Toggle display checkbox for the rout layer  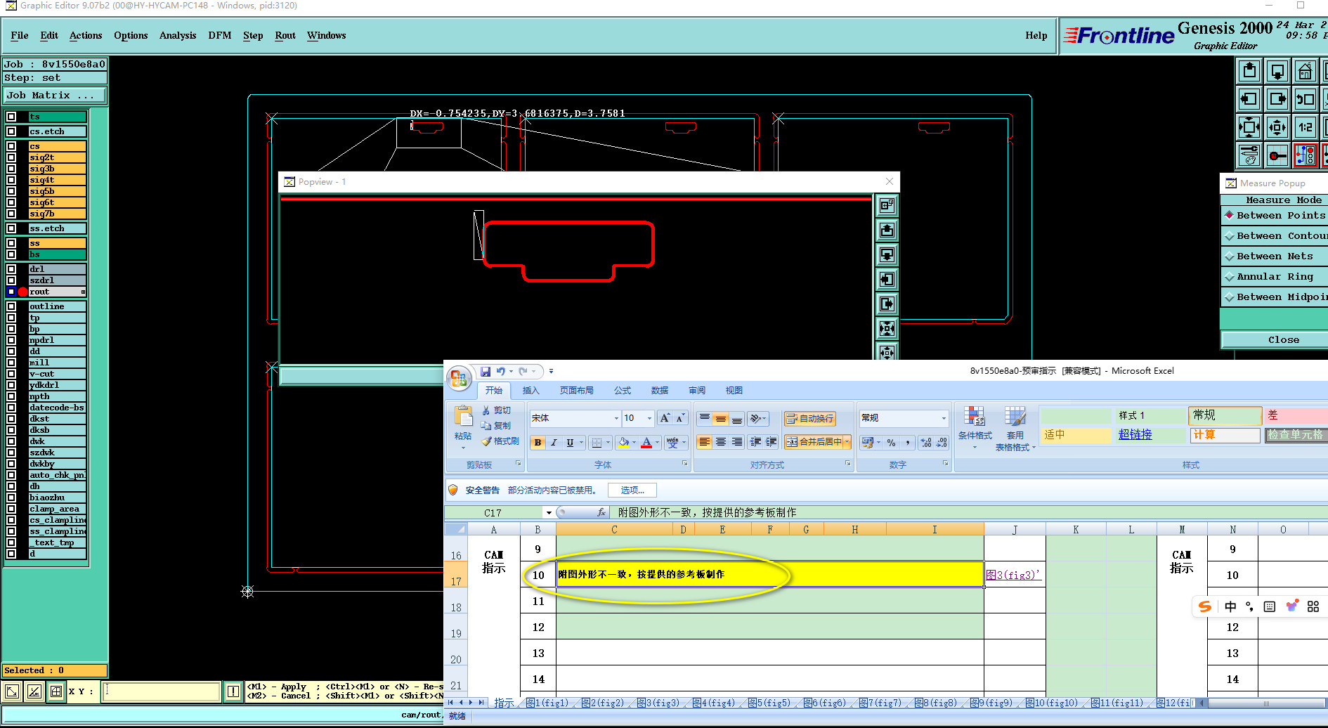[x=11, y=292]
